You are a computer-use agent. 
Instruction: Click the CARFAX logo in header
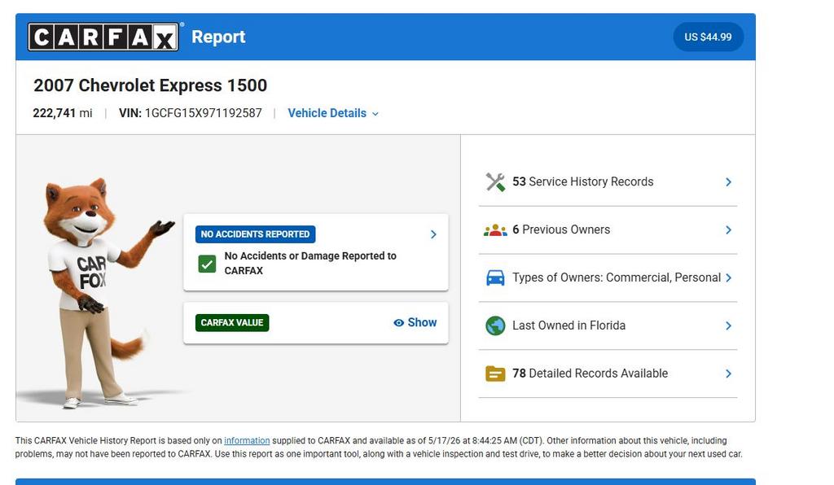pos(103,37)
